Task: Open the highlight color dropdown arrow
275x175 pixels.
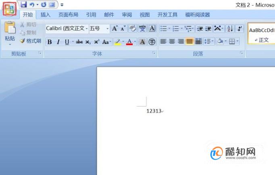Action: coord(123,42)
